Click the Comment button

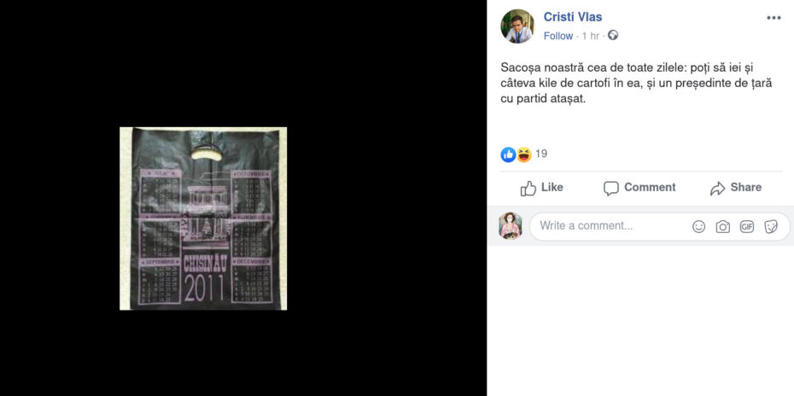[639, 188]
